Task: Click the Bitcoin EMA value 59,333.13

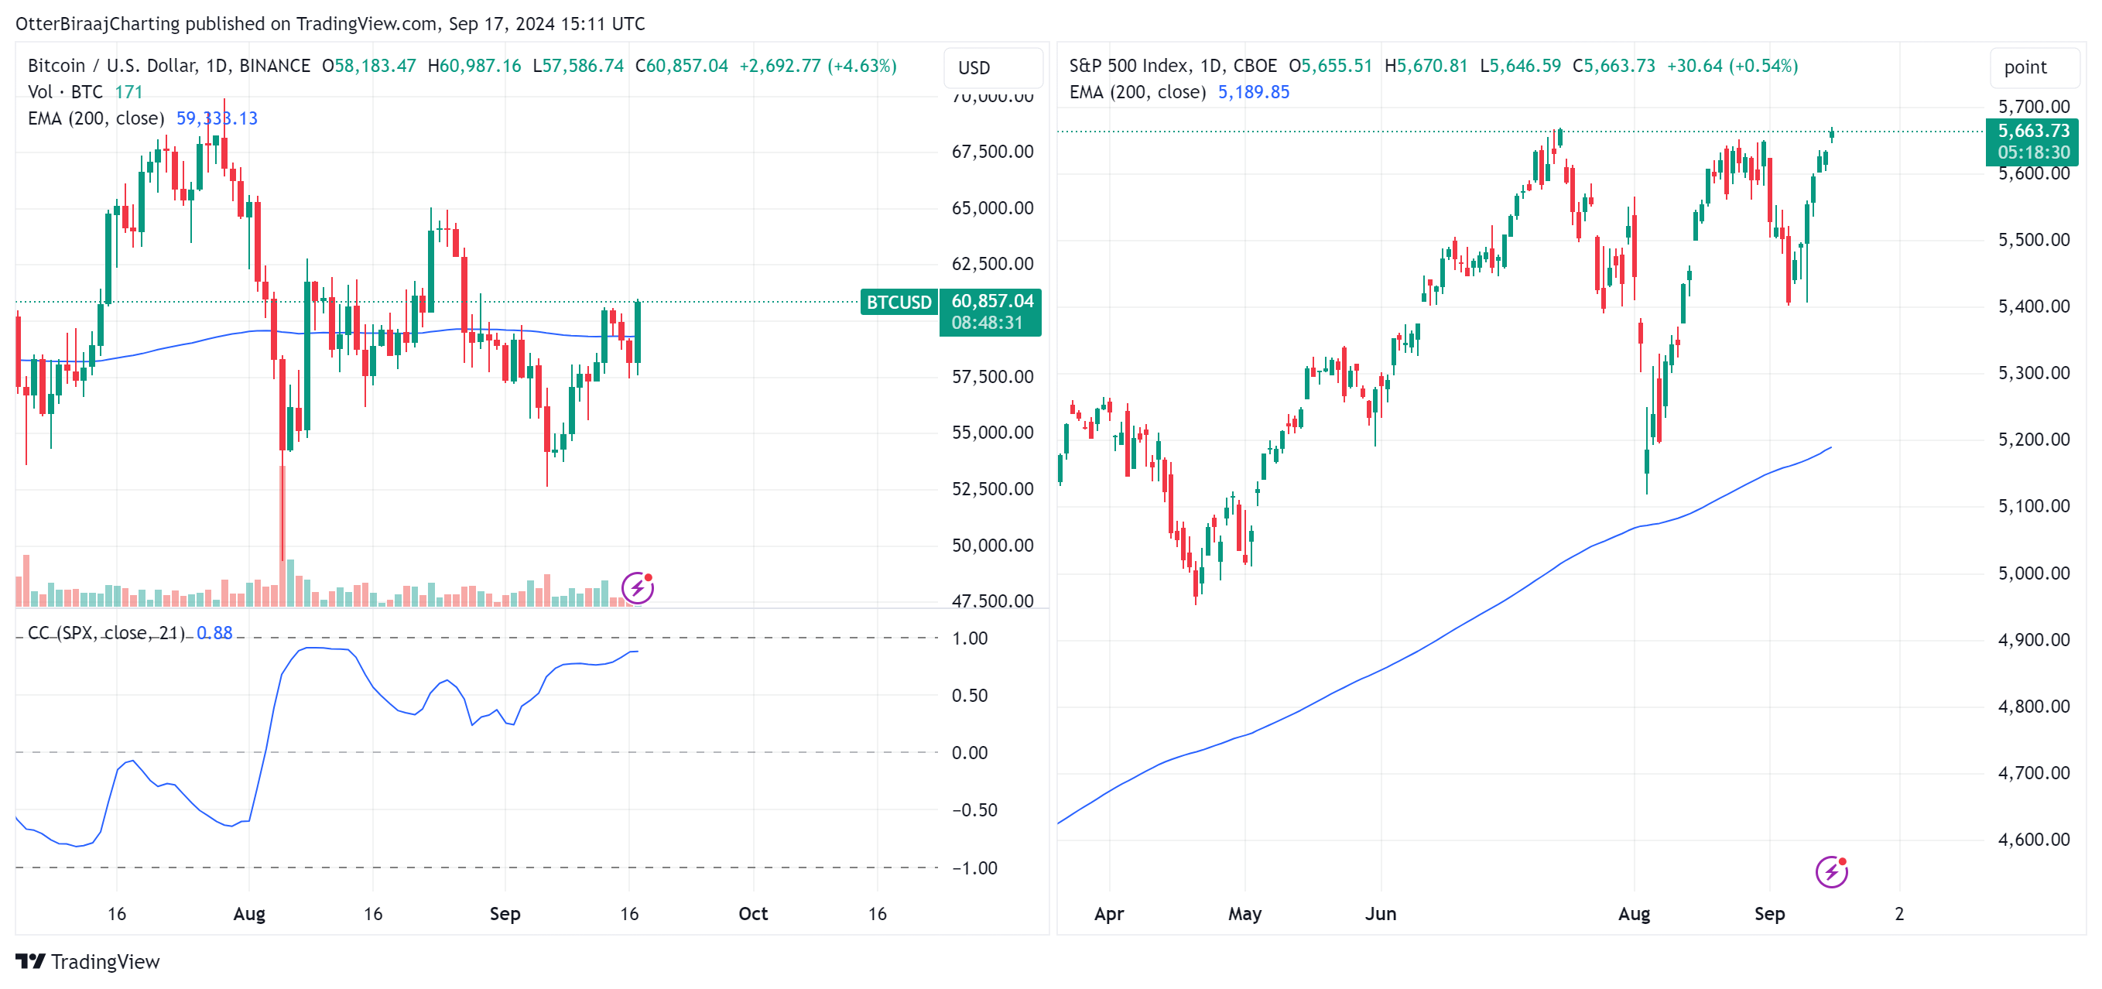Action: coord(216,118)
